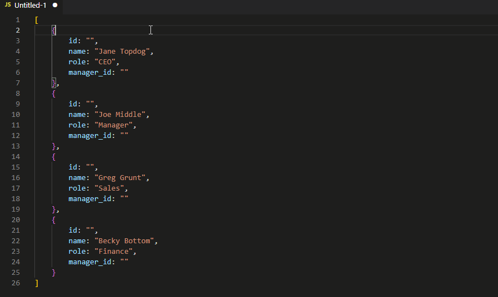Click the closing square bracket on line 26
Screen dimensions: 498x297
[37, 283]
